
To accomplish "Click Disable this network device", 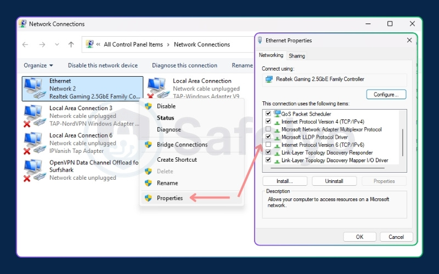I will coord(103,65).
